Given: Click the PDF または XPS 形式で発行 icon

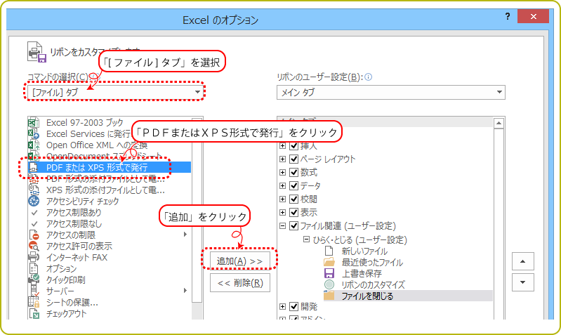Looking at the screenshot, I should [x=34, y=167].
